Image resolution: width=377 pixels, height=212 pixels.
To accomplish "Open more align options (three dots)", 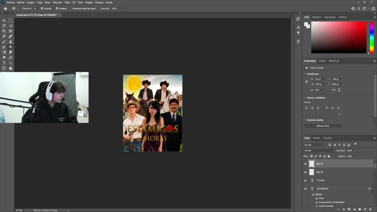I will (339, 114).
